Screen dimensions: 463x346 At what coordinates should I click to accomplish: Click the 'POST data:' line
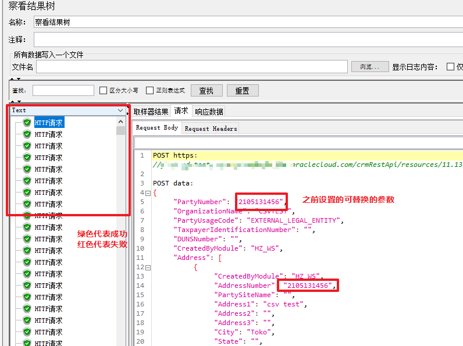tap(173, 183)
